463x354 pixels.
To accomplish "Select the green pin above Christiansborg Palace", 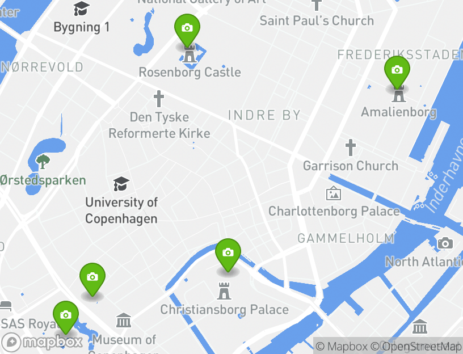I will (x=228, y=255).
